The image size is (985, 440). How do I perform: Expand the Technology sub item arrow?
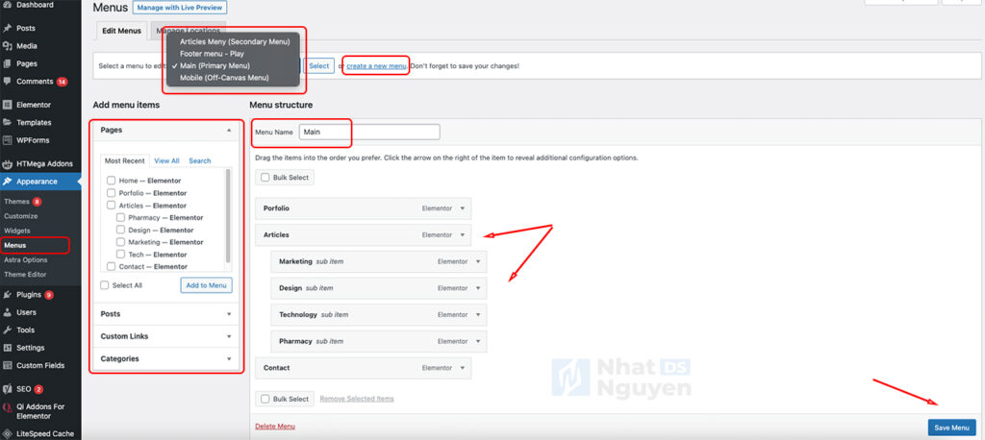point(478,314)
